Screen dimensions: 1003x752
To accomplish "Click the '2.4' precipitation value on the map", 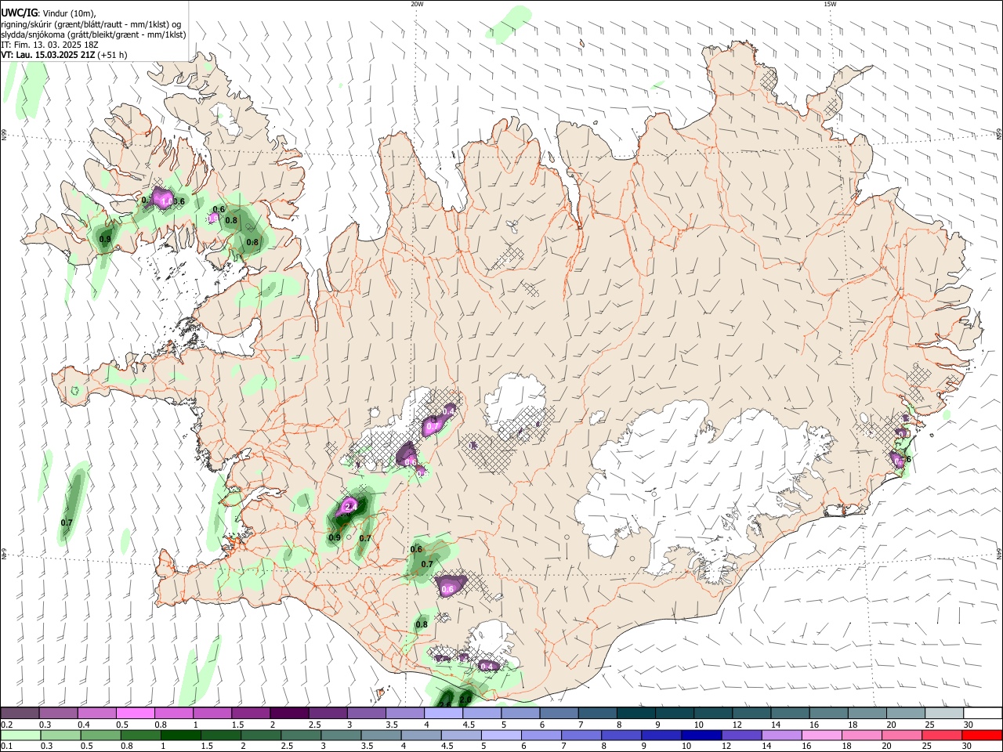I will coord(351,508).
